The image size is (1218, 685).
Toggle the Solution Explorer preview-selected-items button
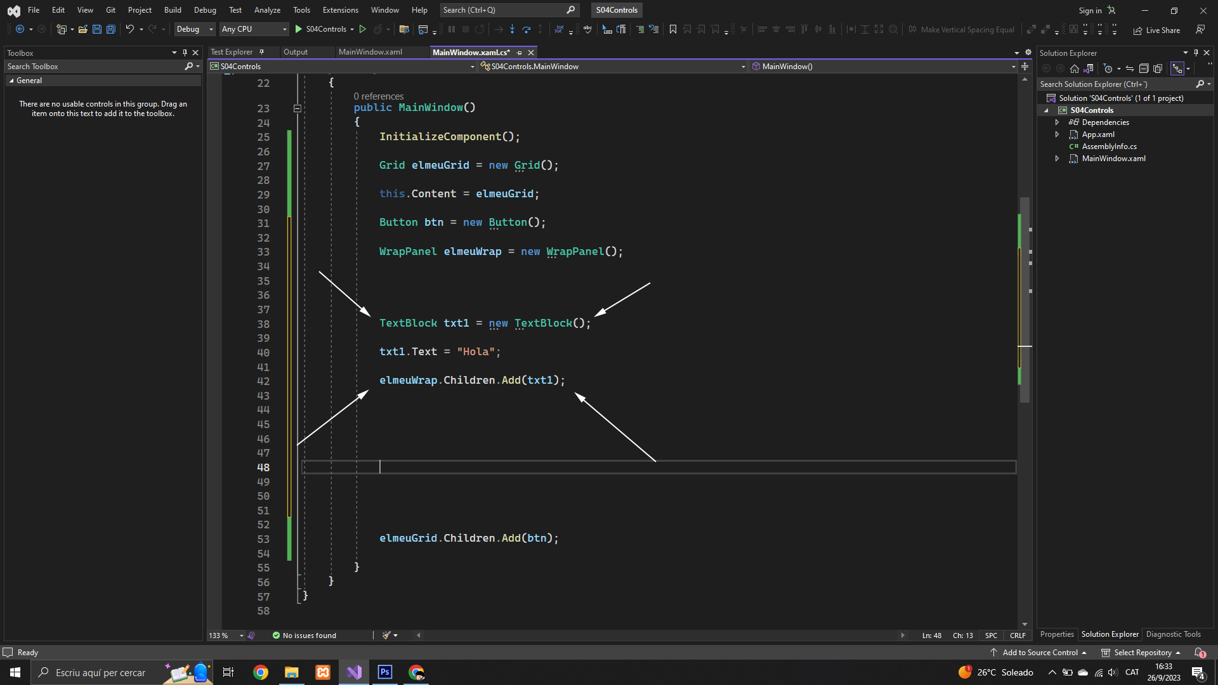(x=1177, y=68)
